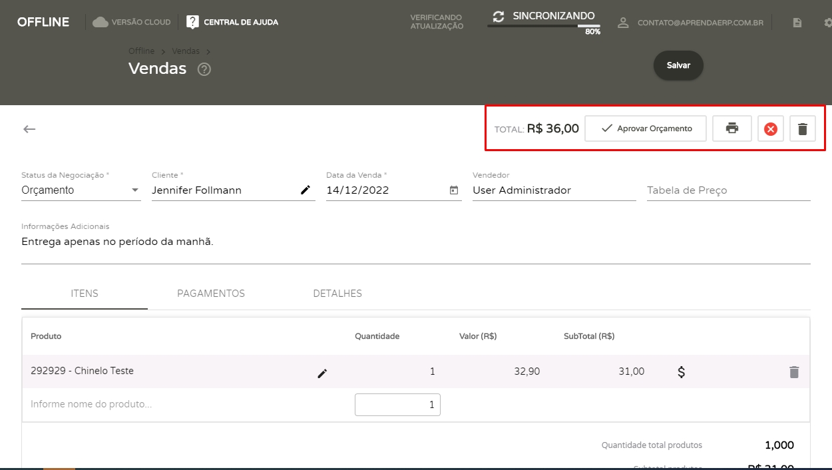Delete the Chinelo Teste item row

[793, 372]
